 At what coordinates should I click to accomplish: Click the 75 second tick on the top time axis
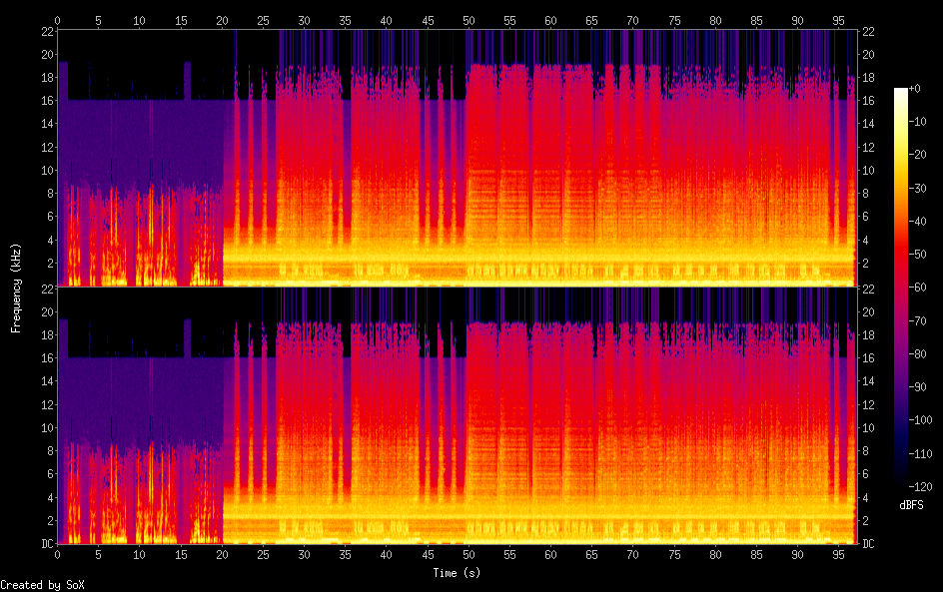(673, 20)
